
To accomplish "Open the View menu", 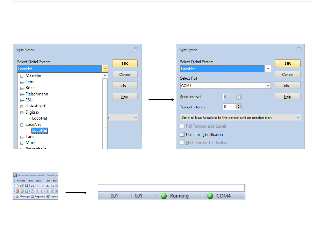I will [38, 181].
